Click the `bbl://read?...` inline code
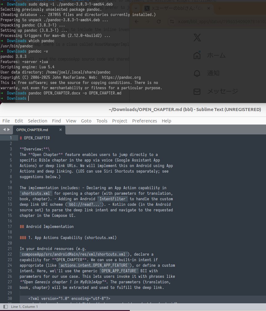 [x=84, y=204]
